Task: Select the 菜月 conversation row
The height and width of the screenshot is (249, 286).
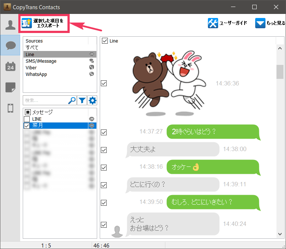Action: click(x=60, y=125)
